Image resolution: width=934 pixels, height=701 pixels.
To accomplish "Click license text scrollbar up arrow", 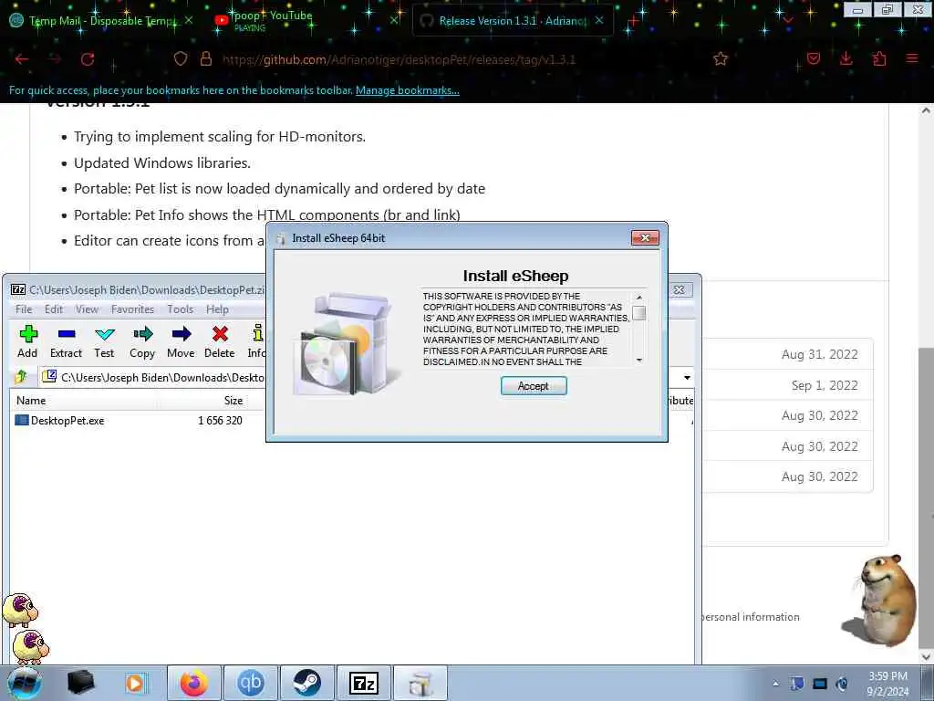I will 638,297.
